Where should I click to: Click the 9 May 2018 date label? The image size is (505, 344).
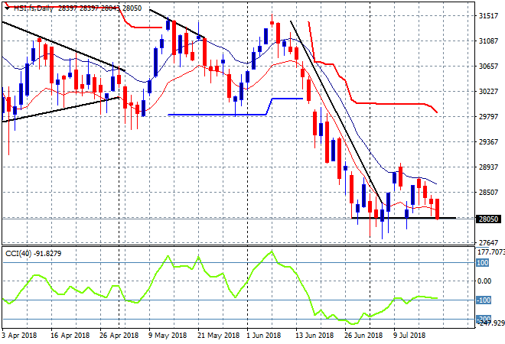(168, 336)
